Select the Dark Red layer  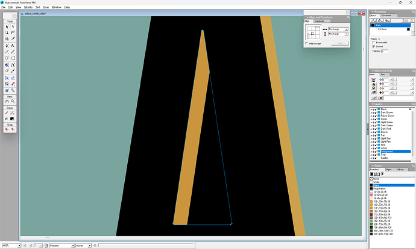pyautogui.click(x=385, y=128)
